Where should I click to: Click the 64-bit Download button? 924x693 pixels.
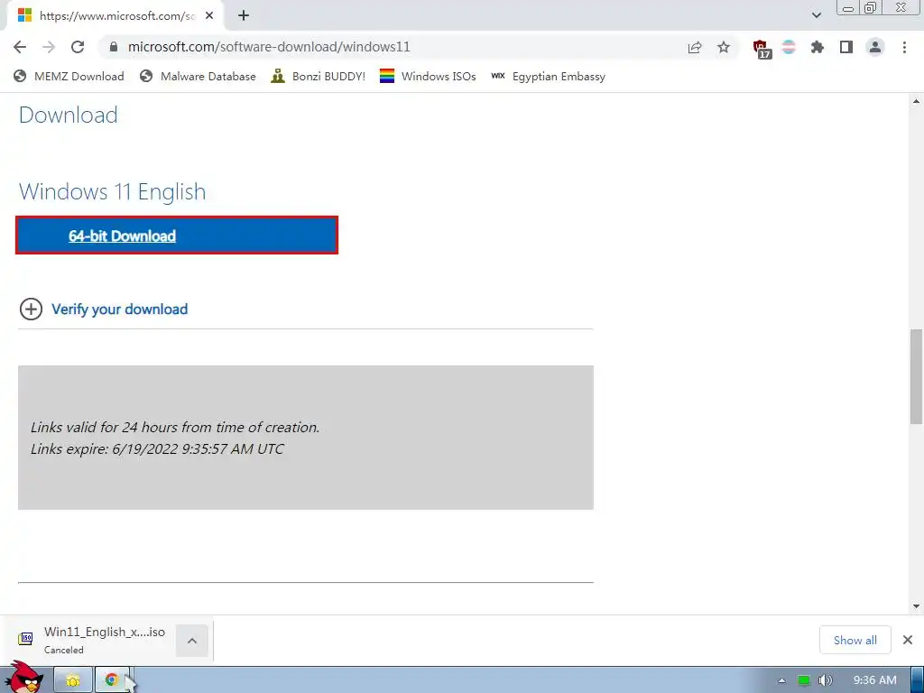click(x=177, y=236)
